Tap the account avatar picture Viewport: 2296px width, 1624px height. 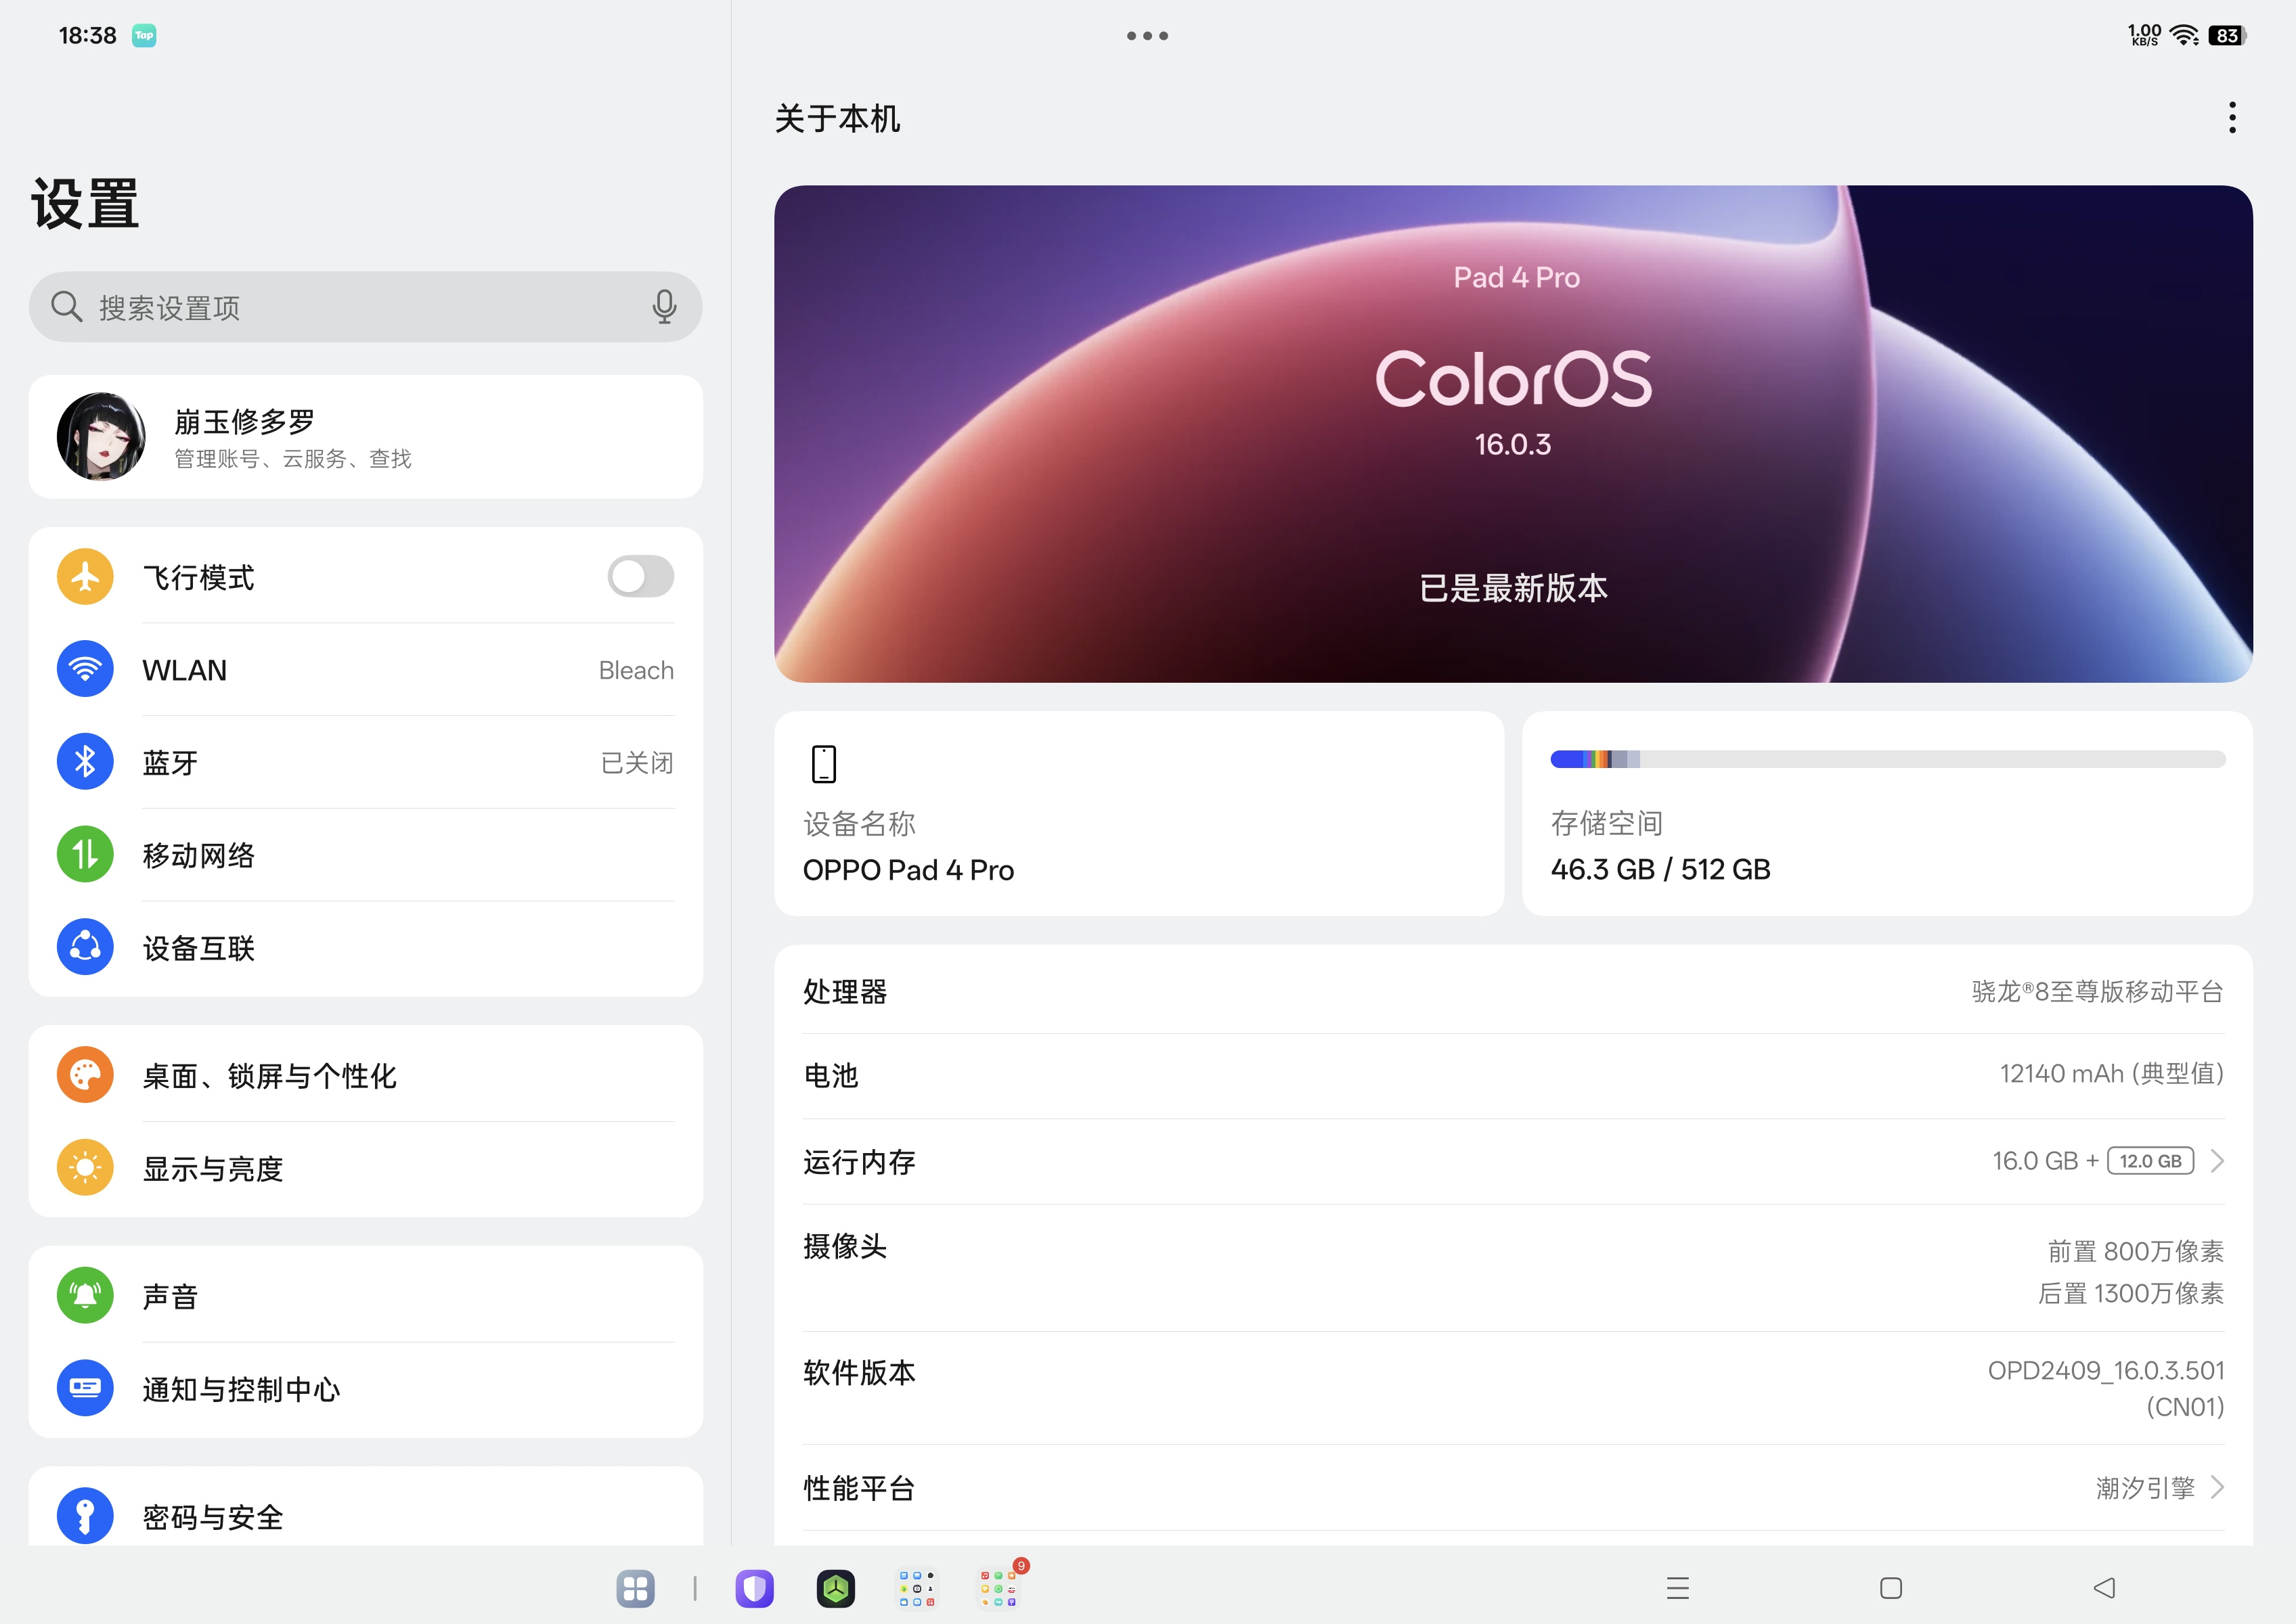[x=101, y=437]
